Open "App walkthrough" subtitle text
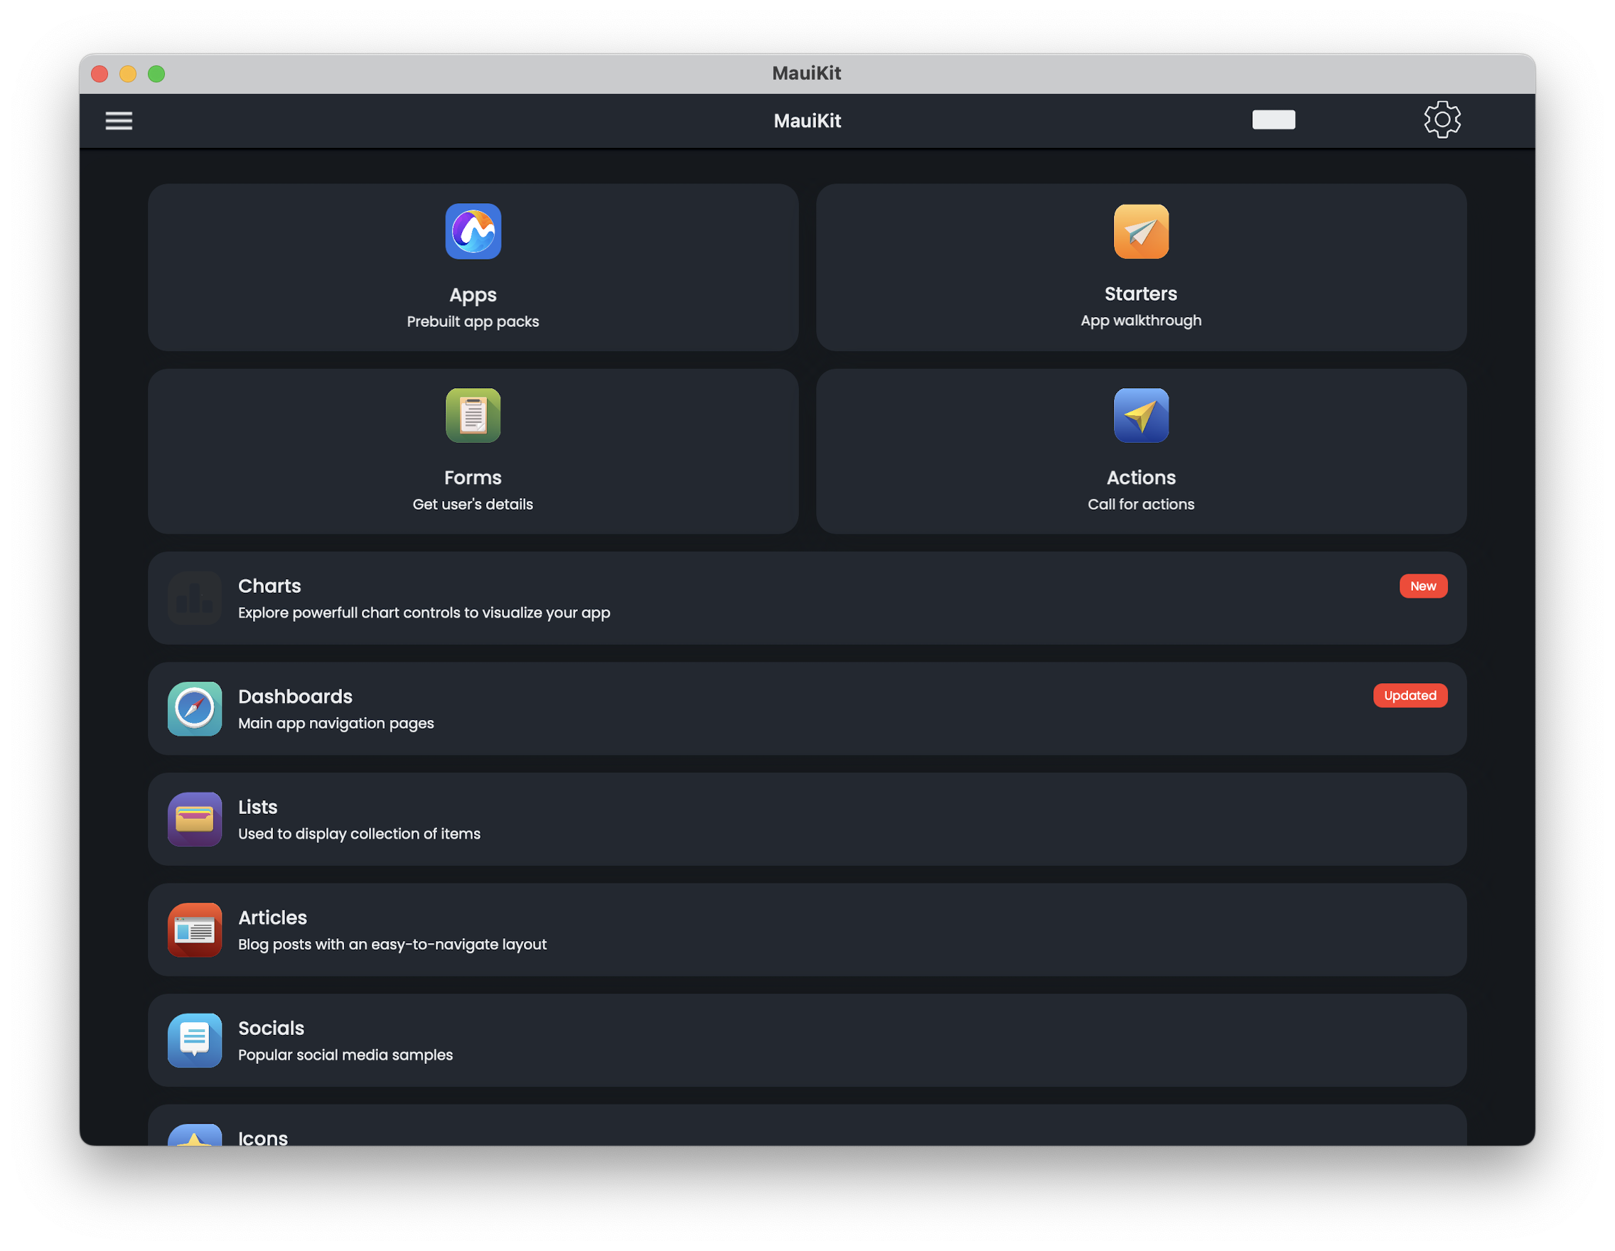Screen dimensions: 1615x1251 (1140, 321)
